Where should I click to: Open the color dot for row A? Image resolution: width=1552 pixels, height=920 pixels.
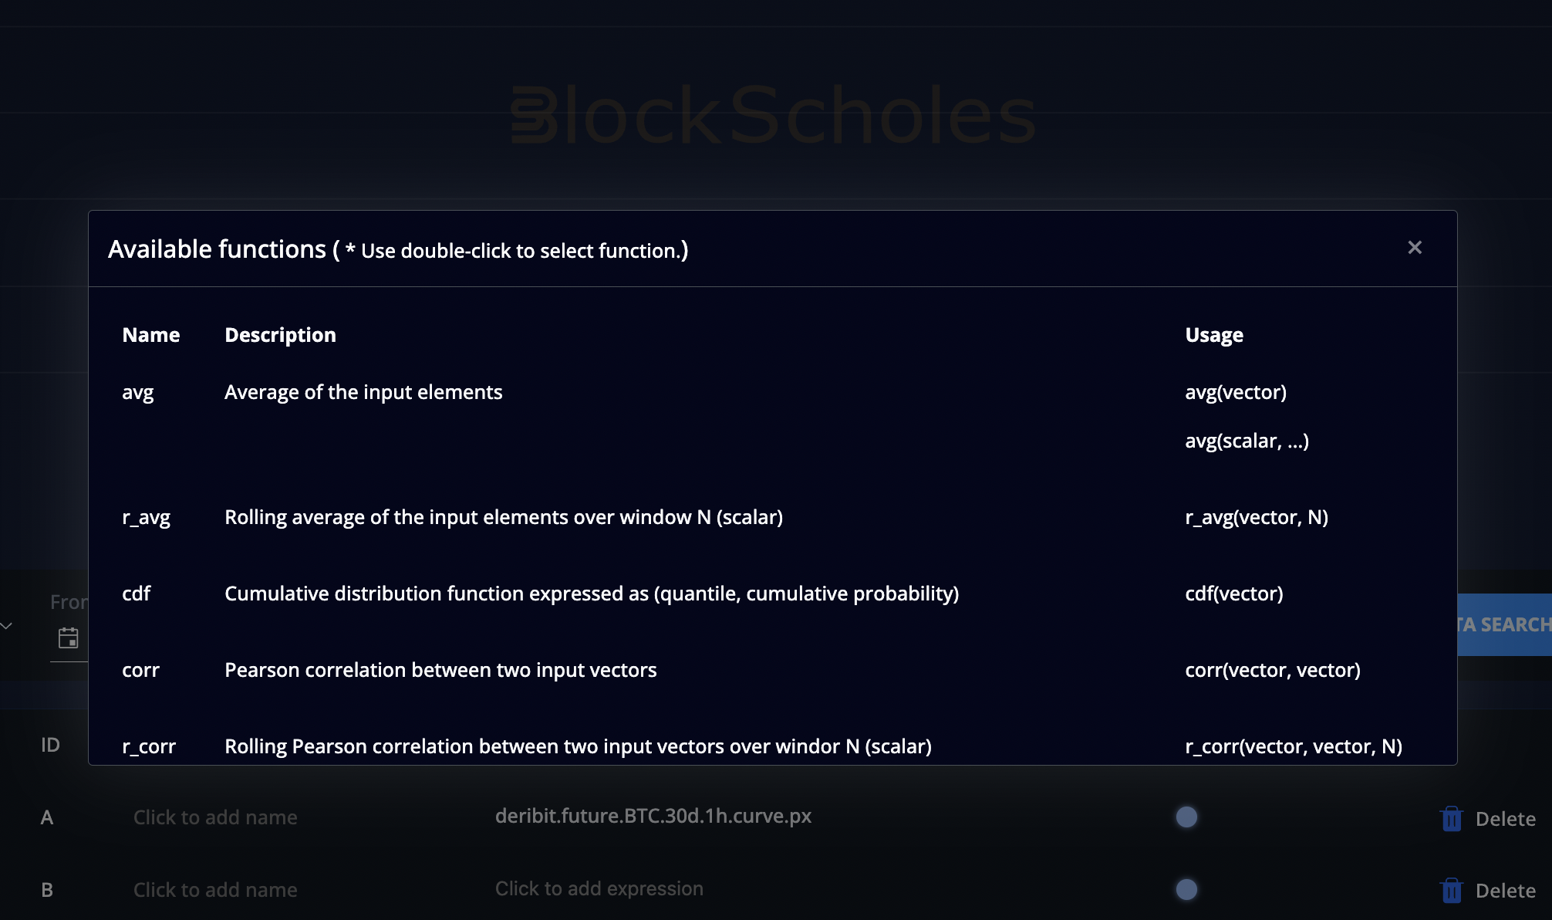(x=1186, y=817)
